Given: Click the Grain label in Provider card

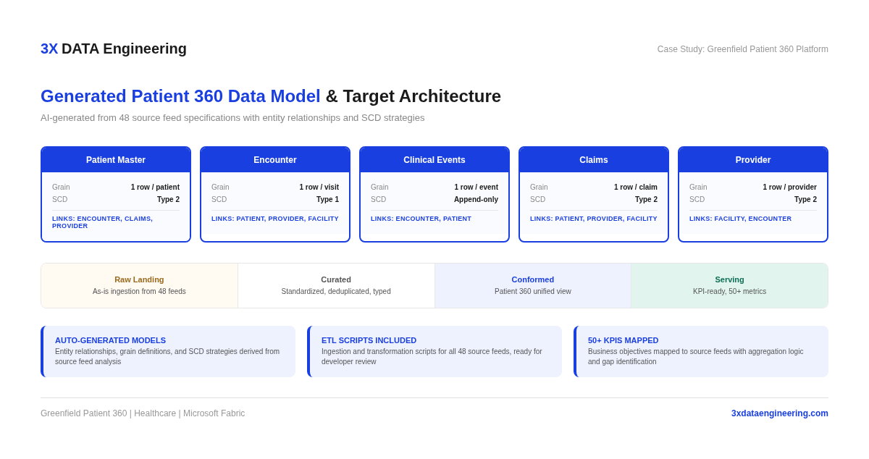Looking at the screenshot, I should tap(698, 188).
